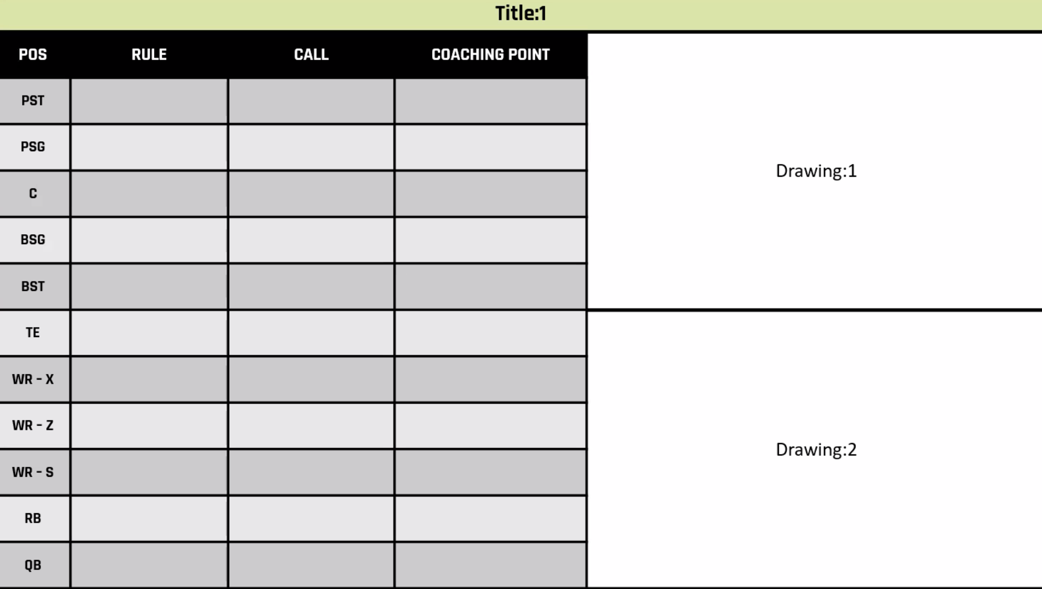Click COACHING POINT cell for WR - S
1042x589 pixels.
490,472
